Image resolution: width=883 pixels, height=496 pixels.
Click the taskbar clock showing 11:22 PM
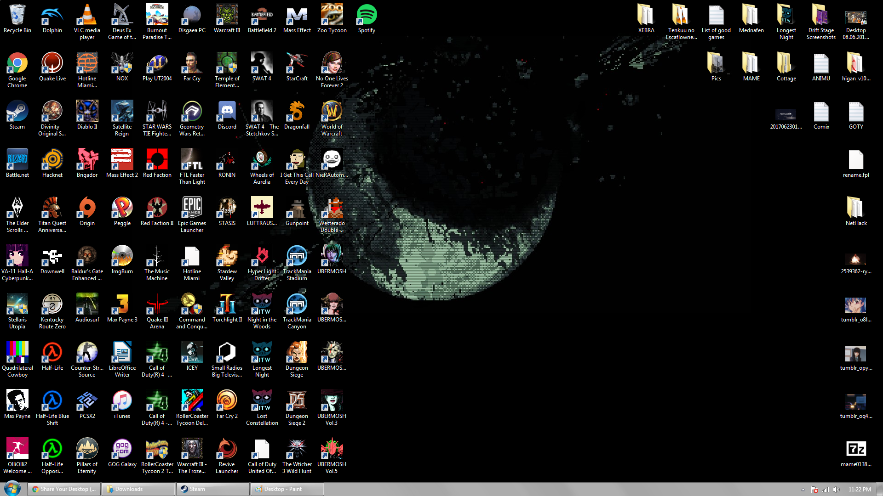(x=859, y=490)
